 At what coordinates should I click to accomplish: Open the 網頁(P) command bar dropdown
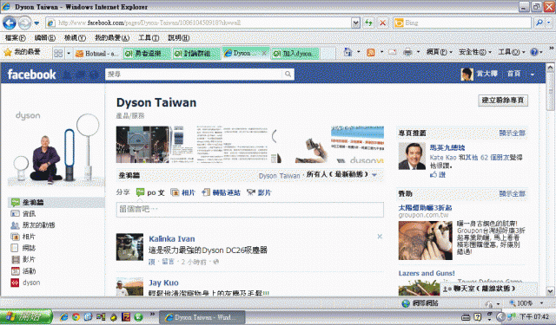(439, 52)
